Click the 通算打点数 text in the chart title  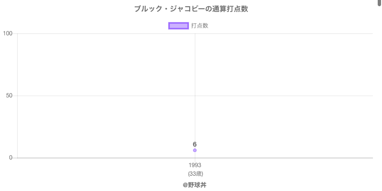227,9
